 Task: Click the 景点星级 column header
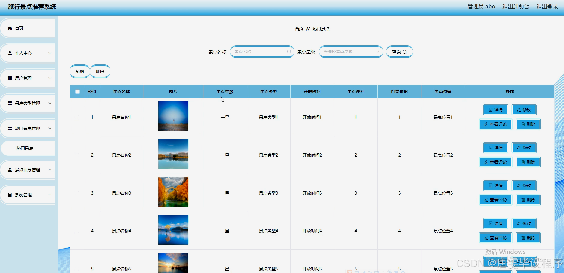pyautogui.click(x=225, y=92)
